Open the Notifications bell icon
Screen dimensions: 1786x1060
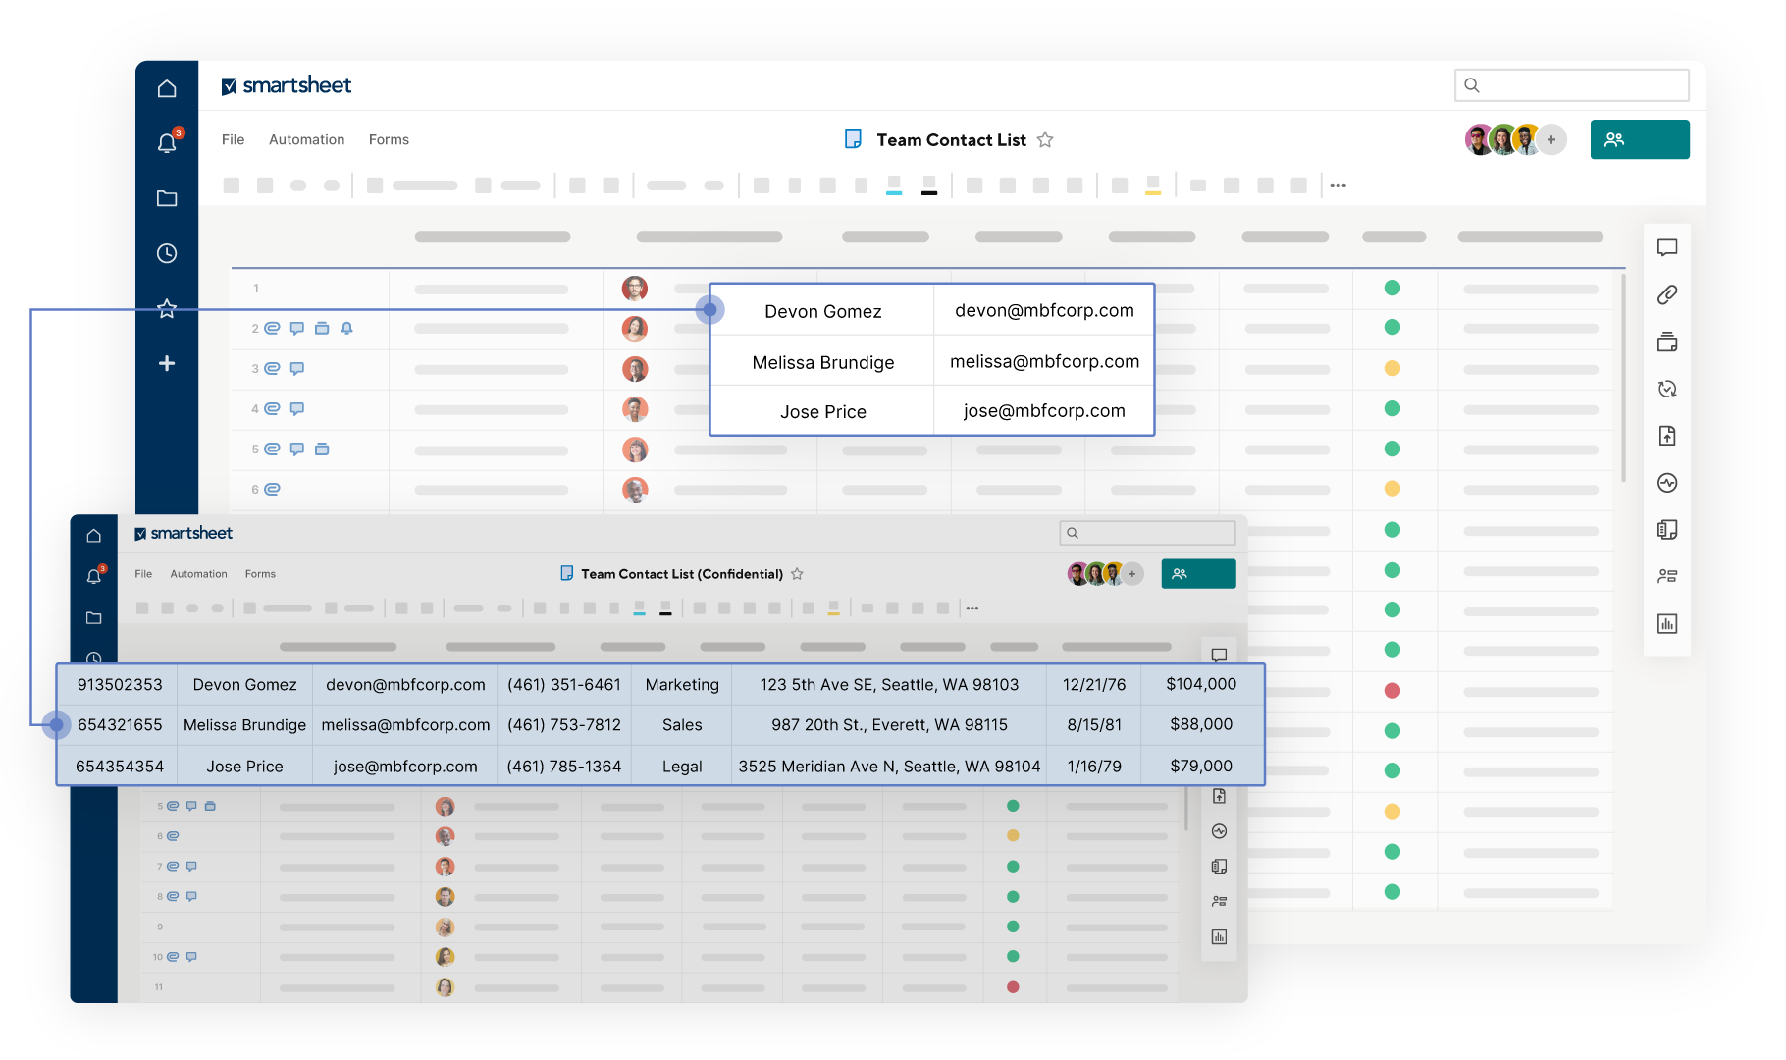(167, 143)
